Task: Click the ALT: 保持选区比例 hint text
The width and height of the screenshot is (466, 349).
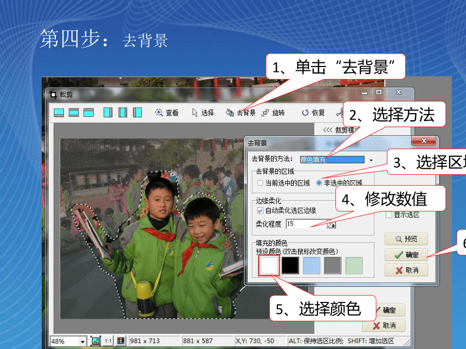Action: 316,341
